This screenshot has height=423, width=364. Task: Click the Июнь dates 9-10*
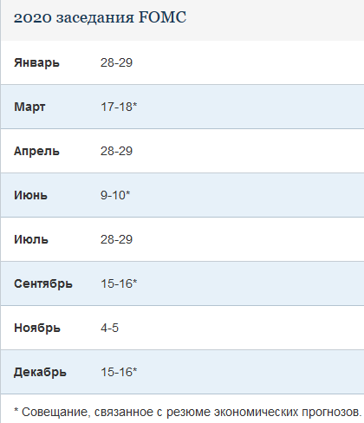(115, 195)
